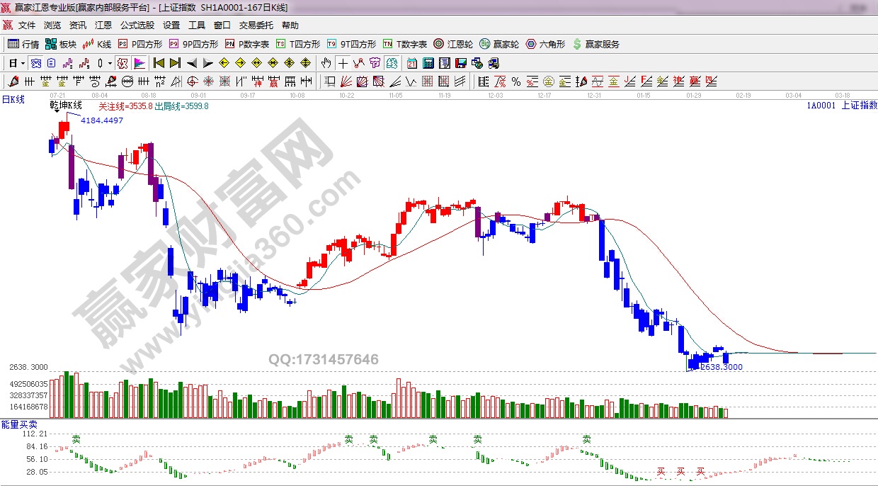The image size is (878, 486).
Task: Open the 江恩 menu
Action: (x=103, y=26)
